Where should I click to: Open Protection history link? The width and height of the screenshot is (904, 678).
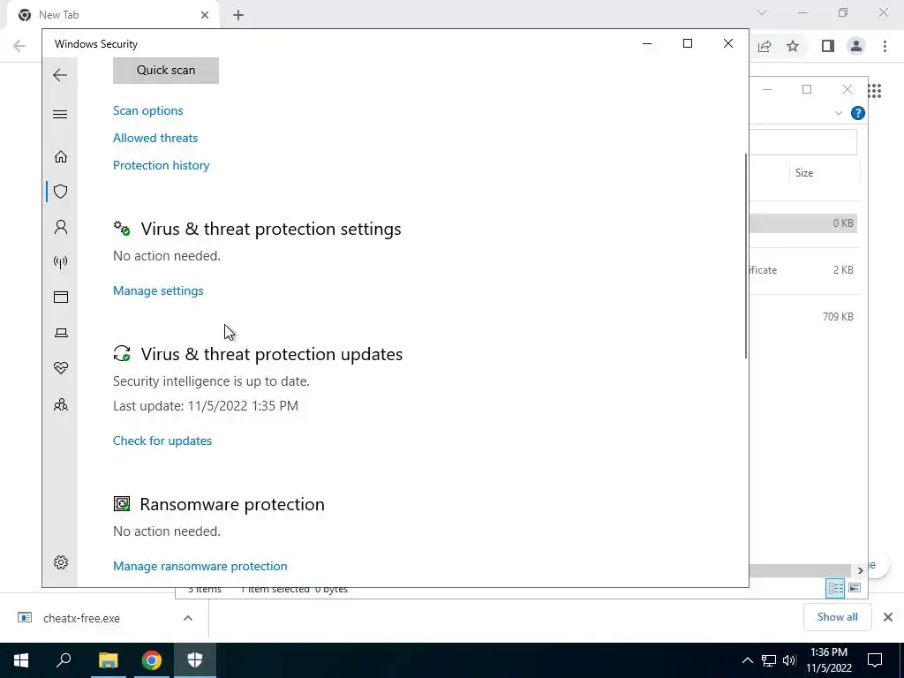click(161, 165)
